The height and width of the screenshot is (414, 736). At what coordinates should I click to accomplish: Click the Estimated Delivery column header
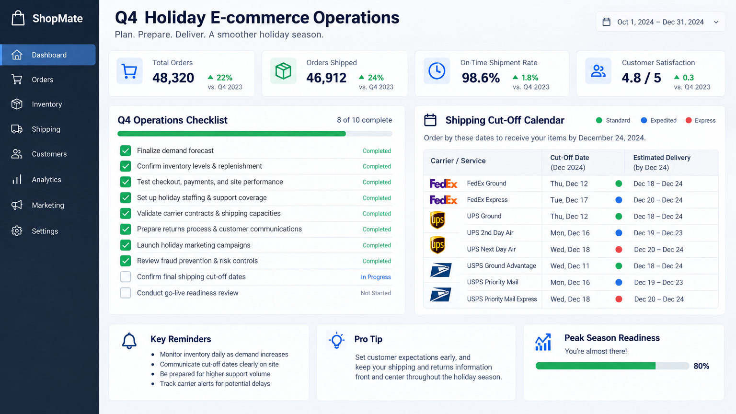pyautogui.click(x=662, y=162)
